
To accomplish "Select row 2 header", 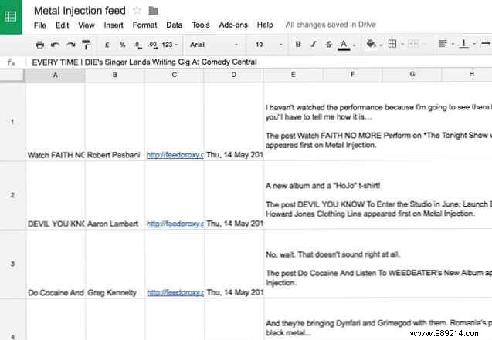I will [x=12, y=195].
